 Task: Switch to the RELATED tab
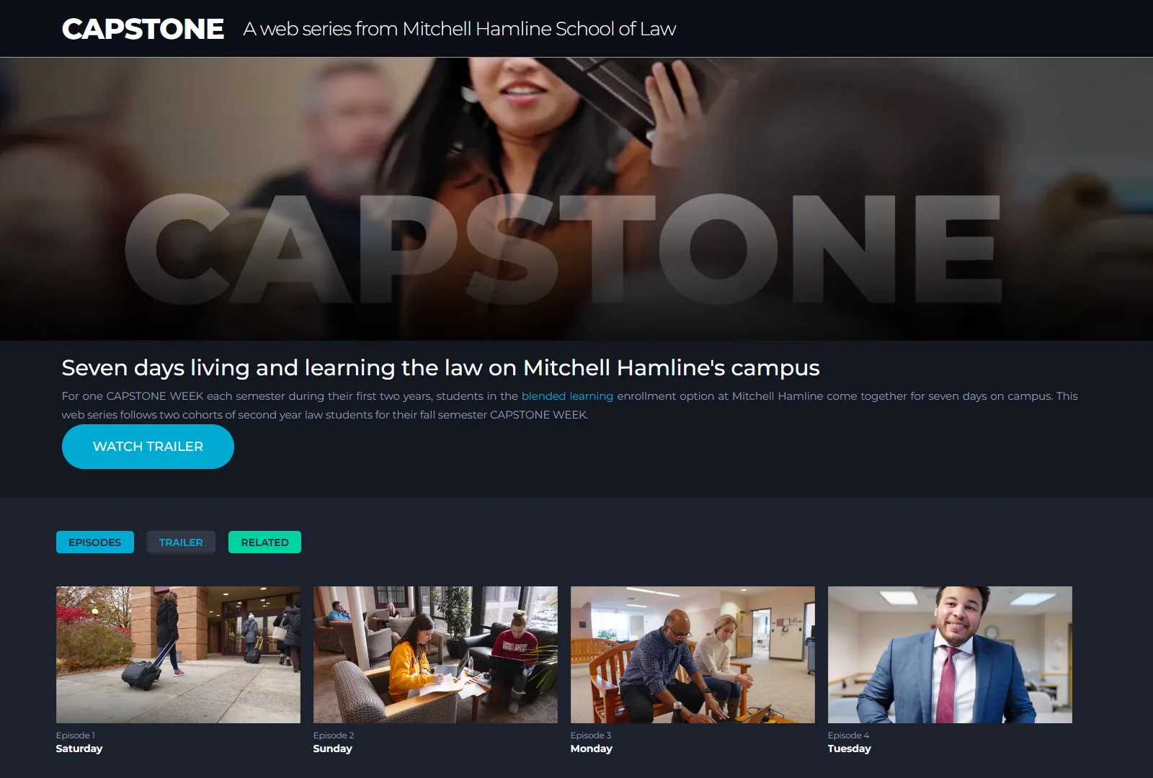click(x=264, y=542)
